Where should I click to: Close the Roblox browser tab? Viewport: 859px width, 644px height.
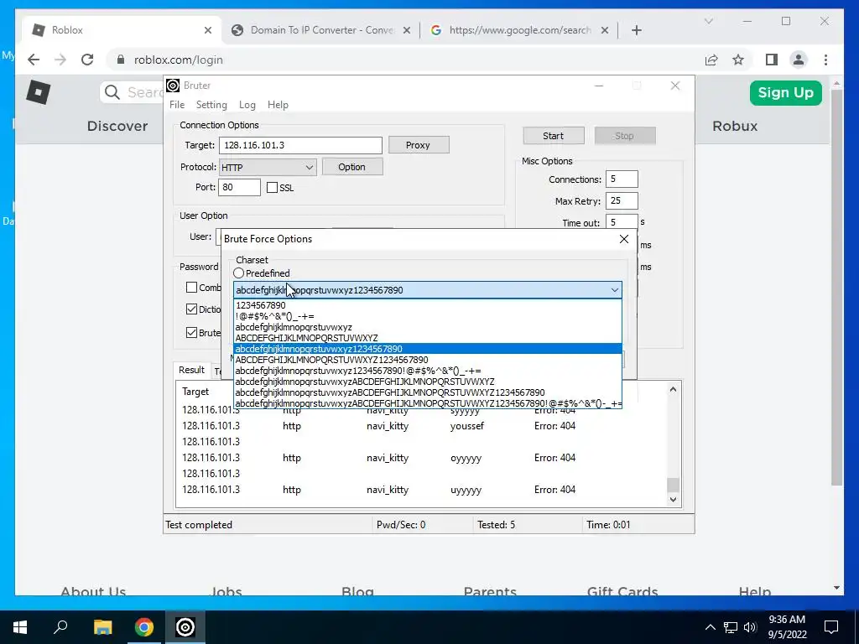tap(208, 30)
